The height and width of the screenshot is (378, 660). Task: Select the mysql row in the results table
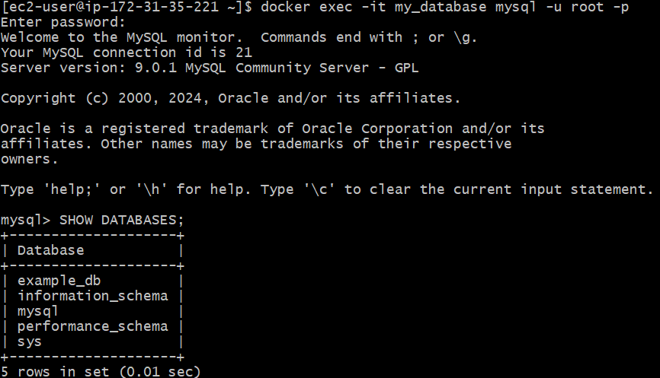click(38, 311)
